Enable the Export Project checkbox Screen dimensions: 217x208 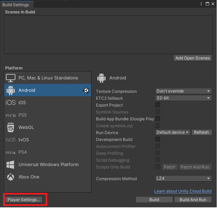pyautogui.click(x=158, y=105)
